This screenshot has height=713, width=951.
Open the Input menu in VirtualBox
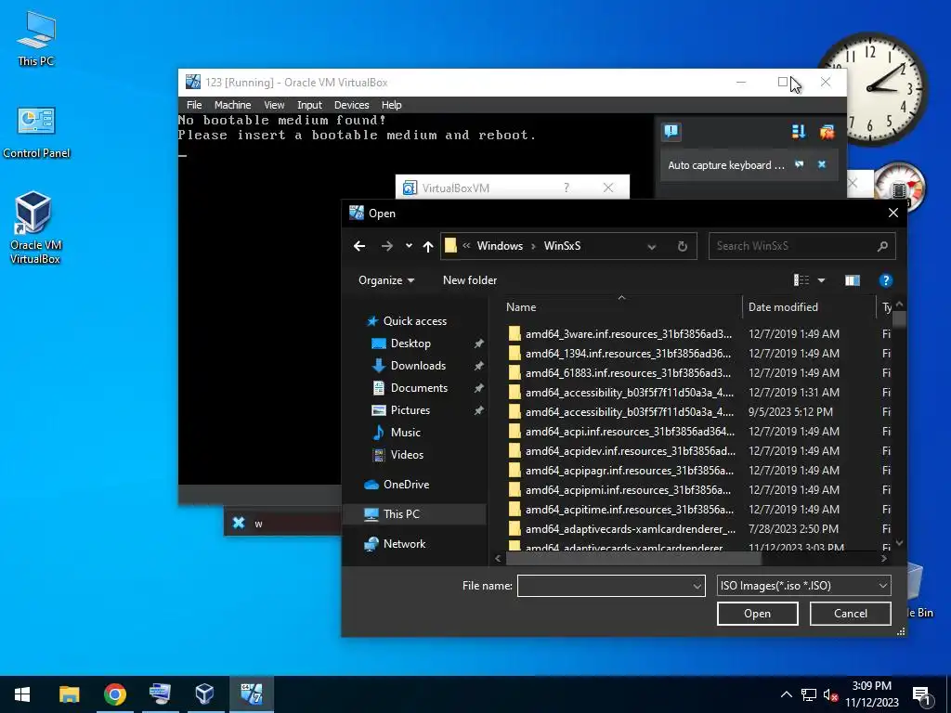coord(309,105)
